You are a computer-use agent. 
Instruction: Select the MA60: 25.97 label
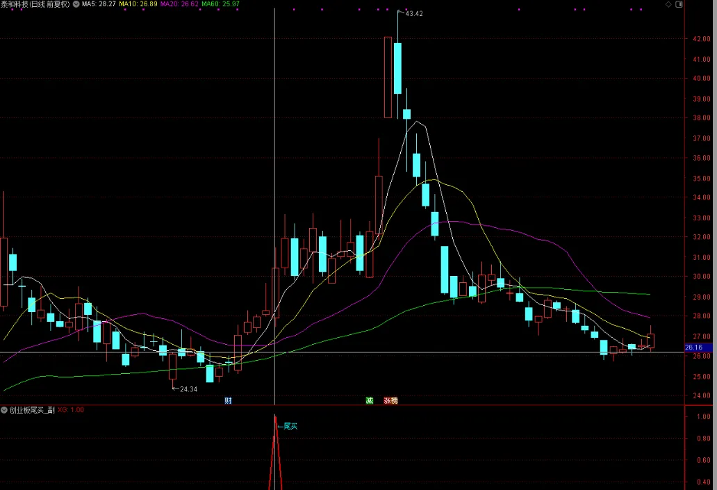point(220,4)
